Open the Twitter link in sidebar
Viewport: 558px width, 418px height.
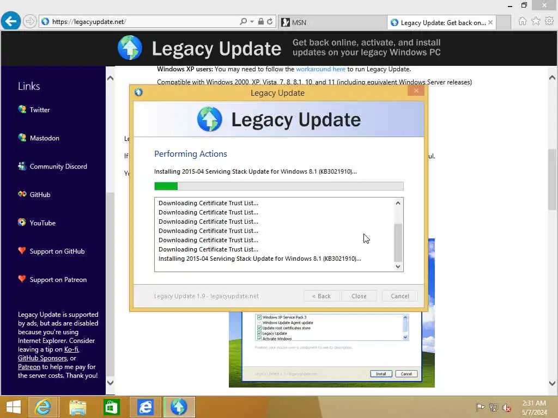[40, 109]
